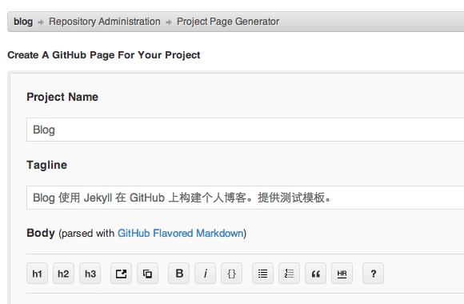Insert an image with the toolbar icon

[x=147, y=274]
